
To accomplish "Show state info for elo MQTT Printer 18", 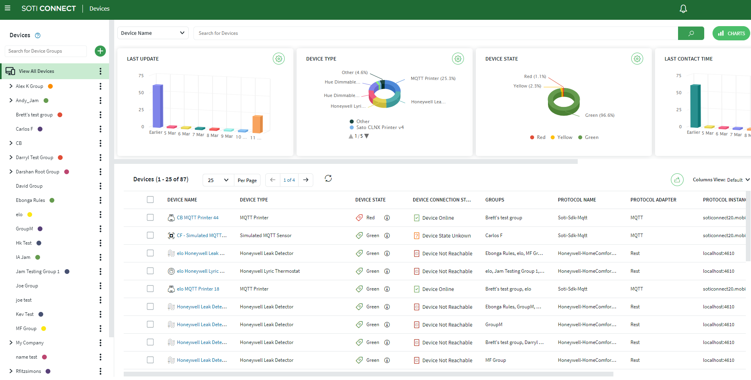I will pos(387,289).
